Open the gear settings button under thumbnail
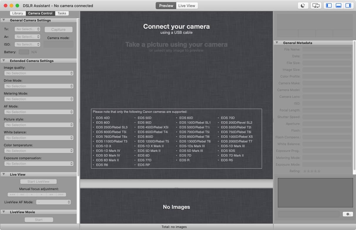356x230 pixels. click(x=348, y=214)
